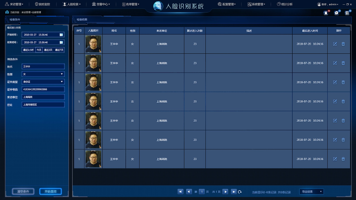Viewport: 356px width, 200px height.
Task: Click the delete trash icon in the last row
Action: click(x=343, y=159)
